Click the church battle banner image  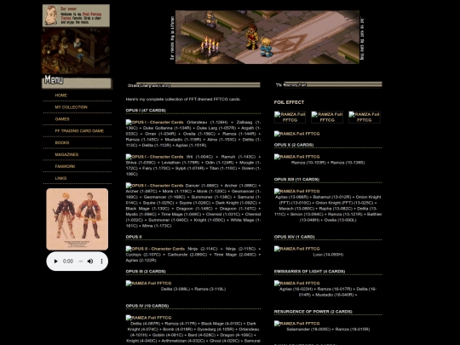(x=267, y=37)
